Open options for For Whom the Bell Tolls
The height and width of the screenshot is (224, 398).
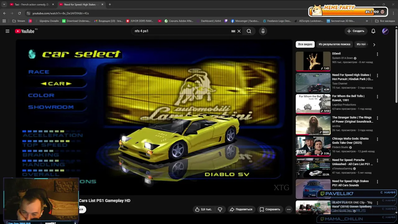point(377,97)
